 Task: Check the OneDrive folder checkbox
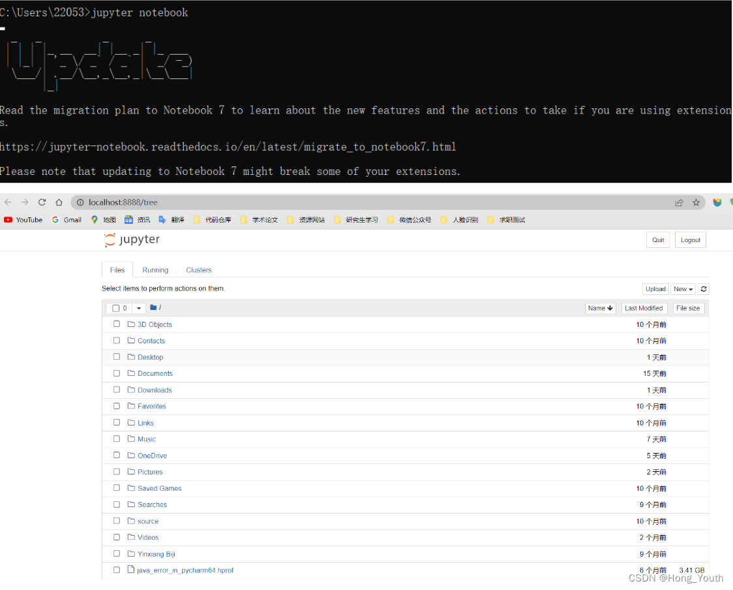(x=117, y=455)
